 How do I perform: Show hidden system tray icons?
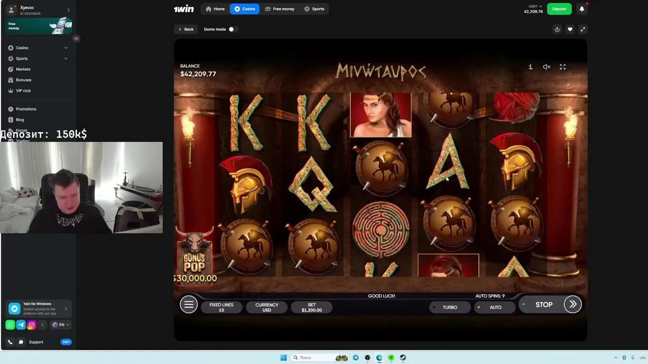[616, 357]
